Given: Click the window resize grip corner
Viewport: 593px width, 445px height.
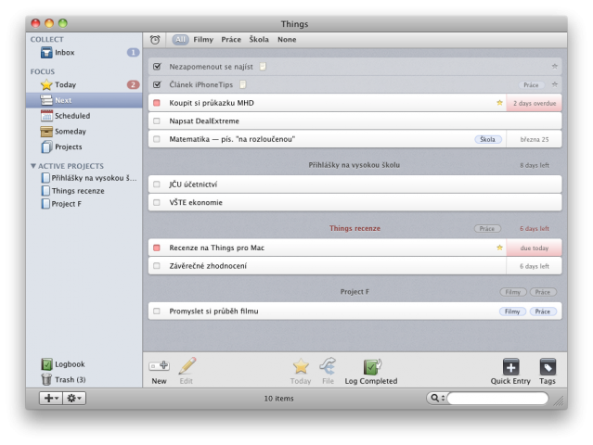Looking at the screenshot, I should [x=559, y=401].
